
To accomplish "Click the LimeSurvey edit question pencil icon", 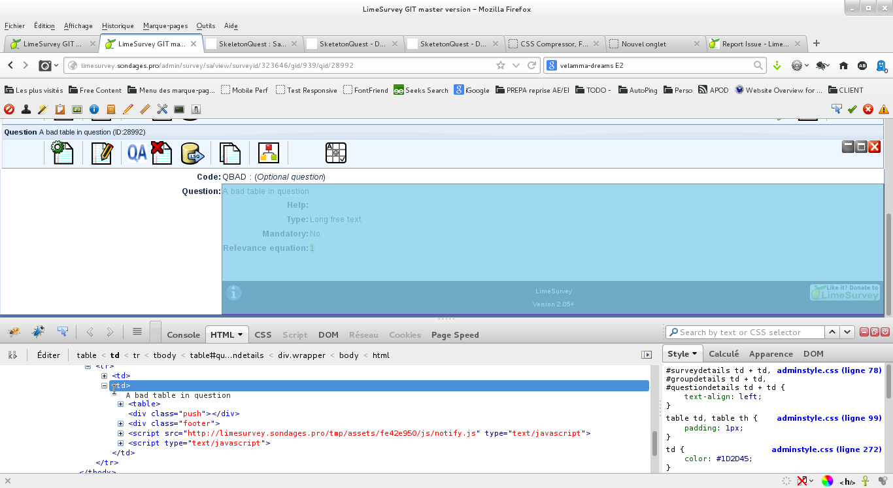I will [x=101, y=153].
